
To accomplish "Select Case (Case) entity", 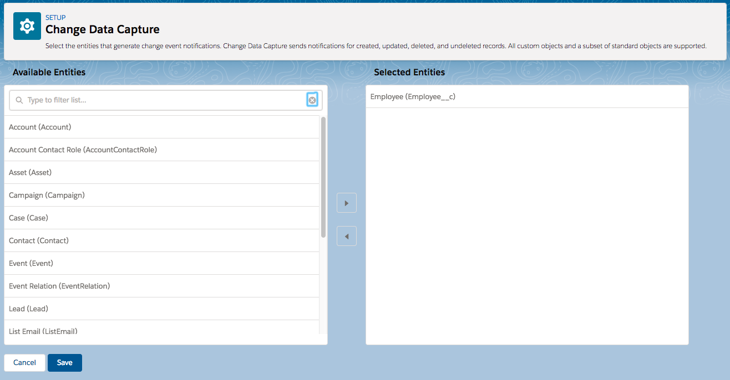I will (28, 218).
